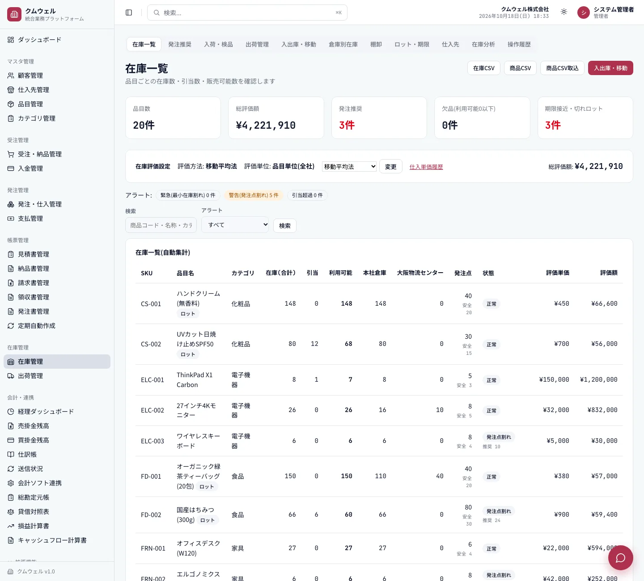Expand the アラート filter dropdown showing すべて
The height and width of the screenshot is (581, 644).
click(x=235, y=225)
